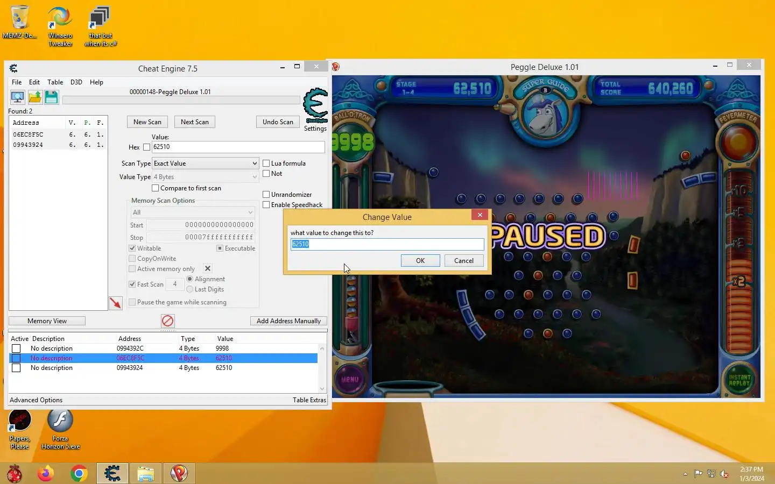The width and height of the screenshot is (775, 484).
Task: Open the D3D menu
Action: [x=76, y=82]
